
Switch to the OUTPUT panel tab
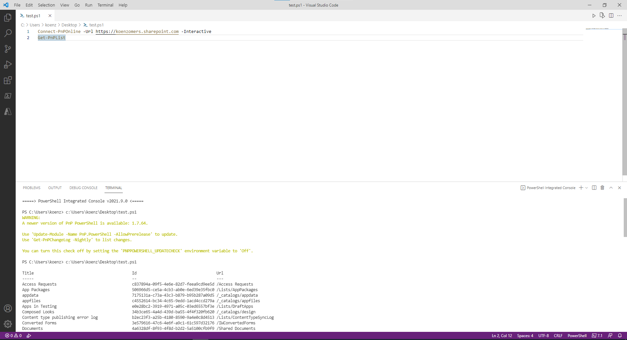(55, 188)
